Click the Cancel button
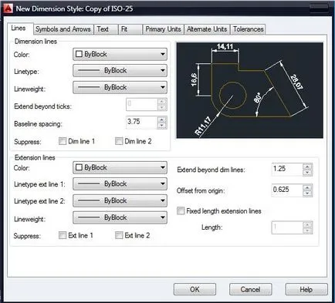335x303 pixels. (250, 289)
